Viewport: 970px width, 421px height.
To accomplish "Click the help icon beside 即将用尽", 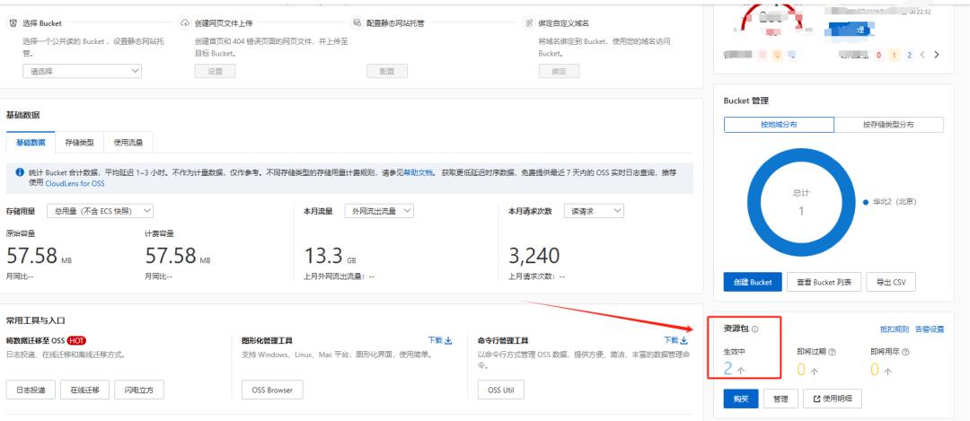I will [x=905, y=353].
